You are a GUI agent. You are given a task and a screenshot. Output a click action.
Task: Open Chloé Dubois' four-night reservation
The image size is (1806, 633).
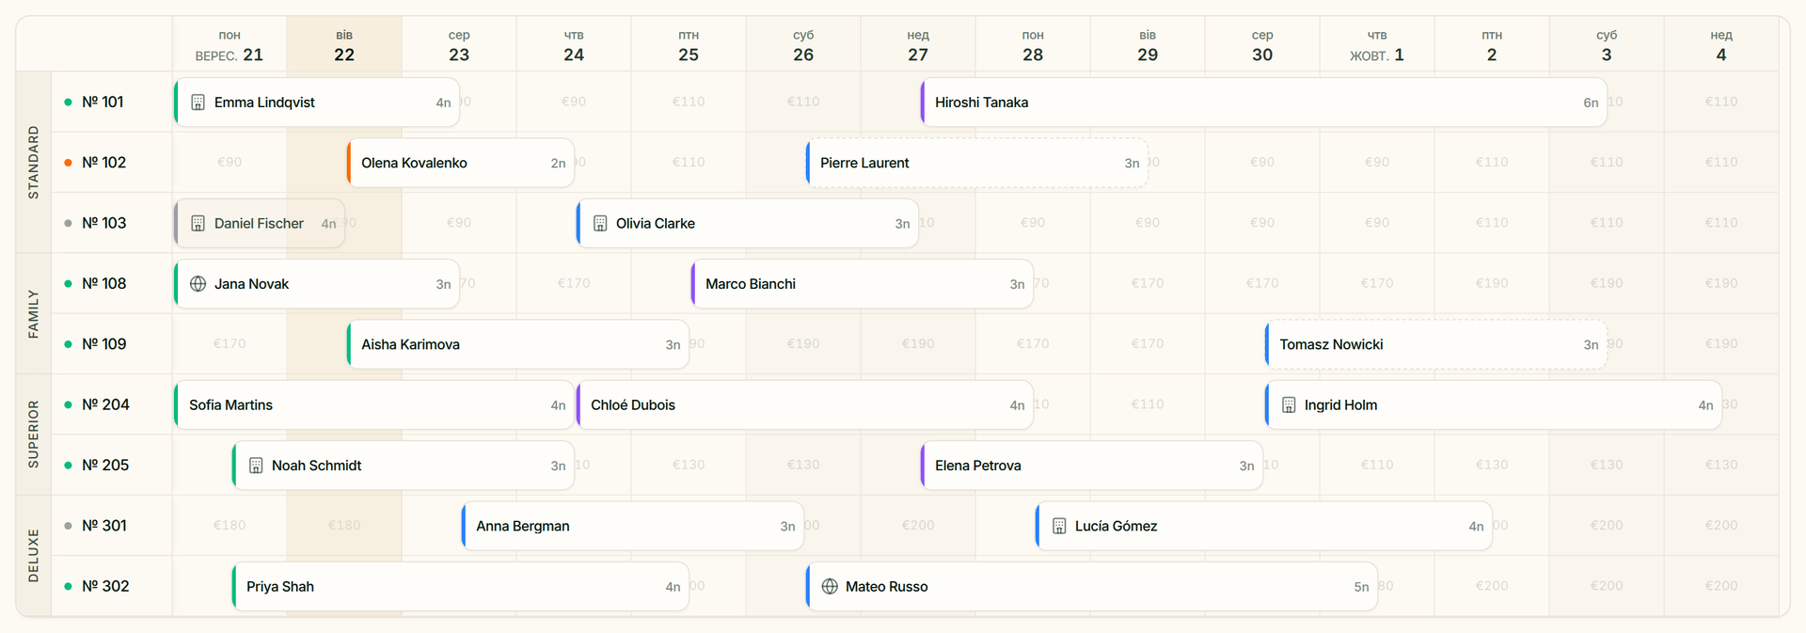[804, 405]
